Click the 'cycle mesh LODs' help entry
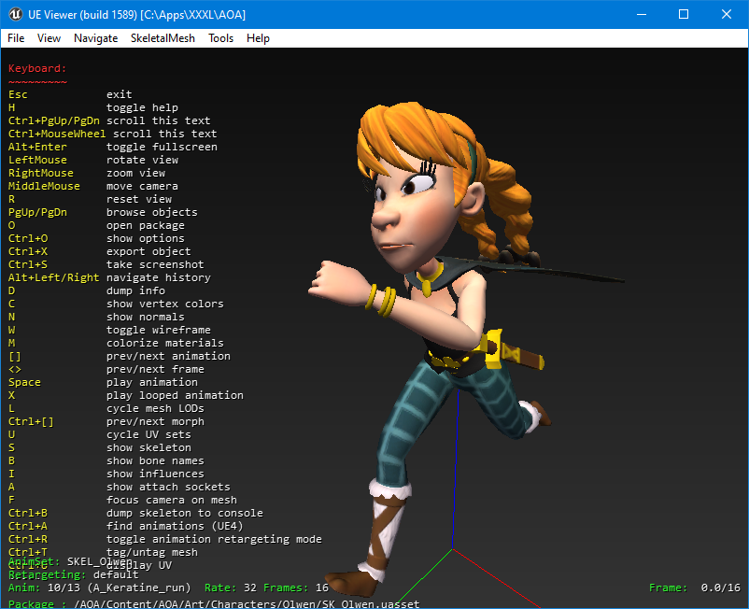749x609 pixels. 155,408
